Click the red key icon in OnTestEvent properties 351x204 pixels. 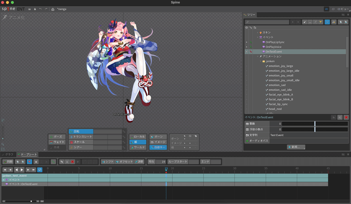346,117
